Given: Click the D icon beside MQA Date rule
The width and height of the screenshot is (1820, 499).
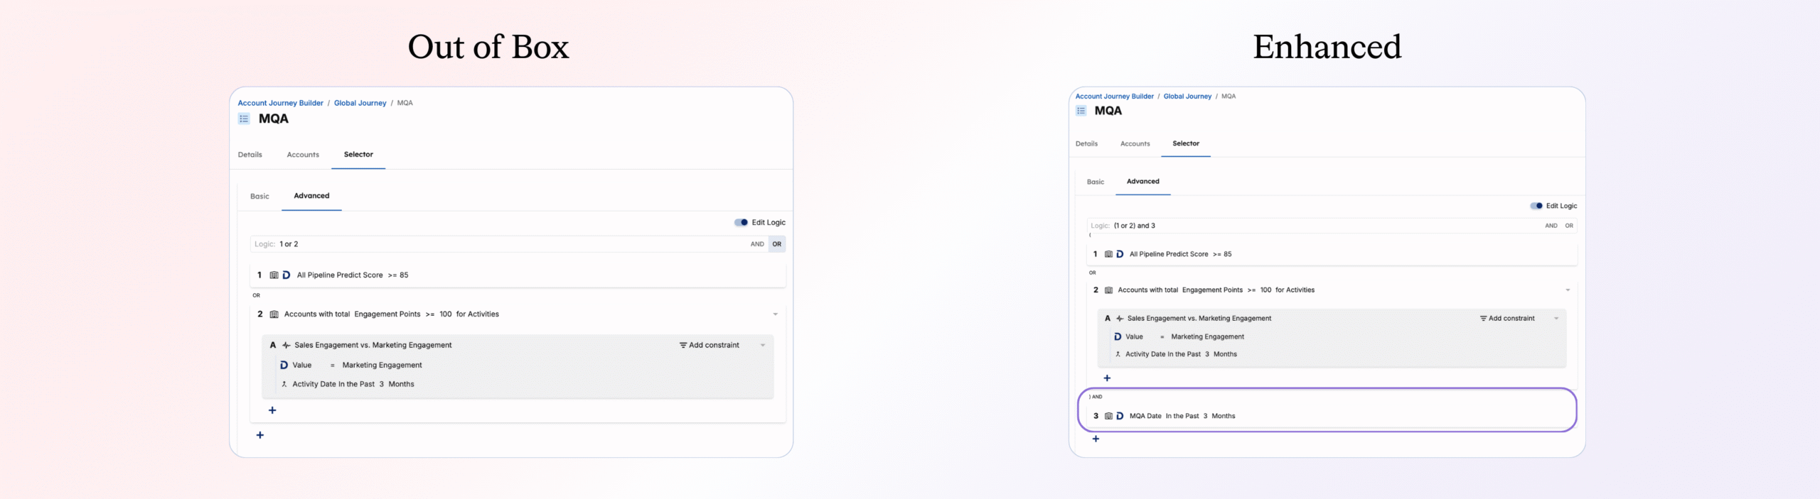Looking at the screenshot, I should tap(1120, 416).
